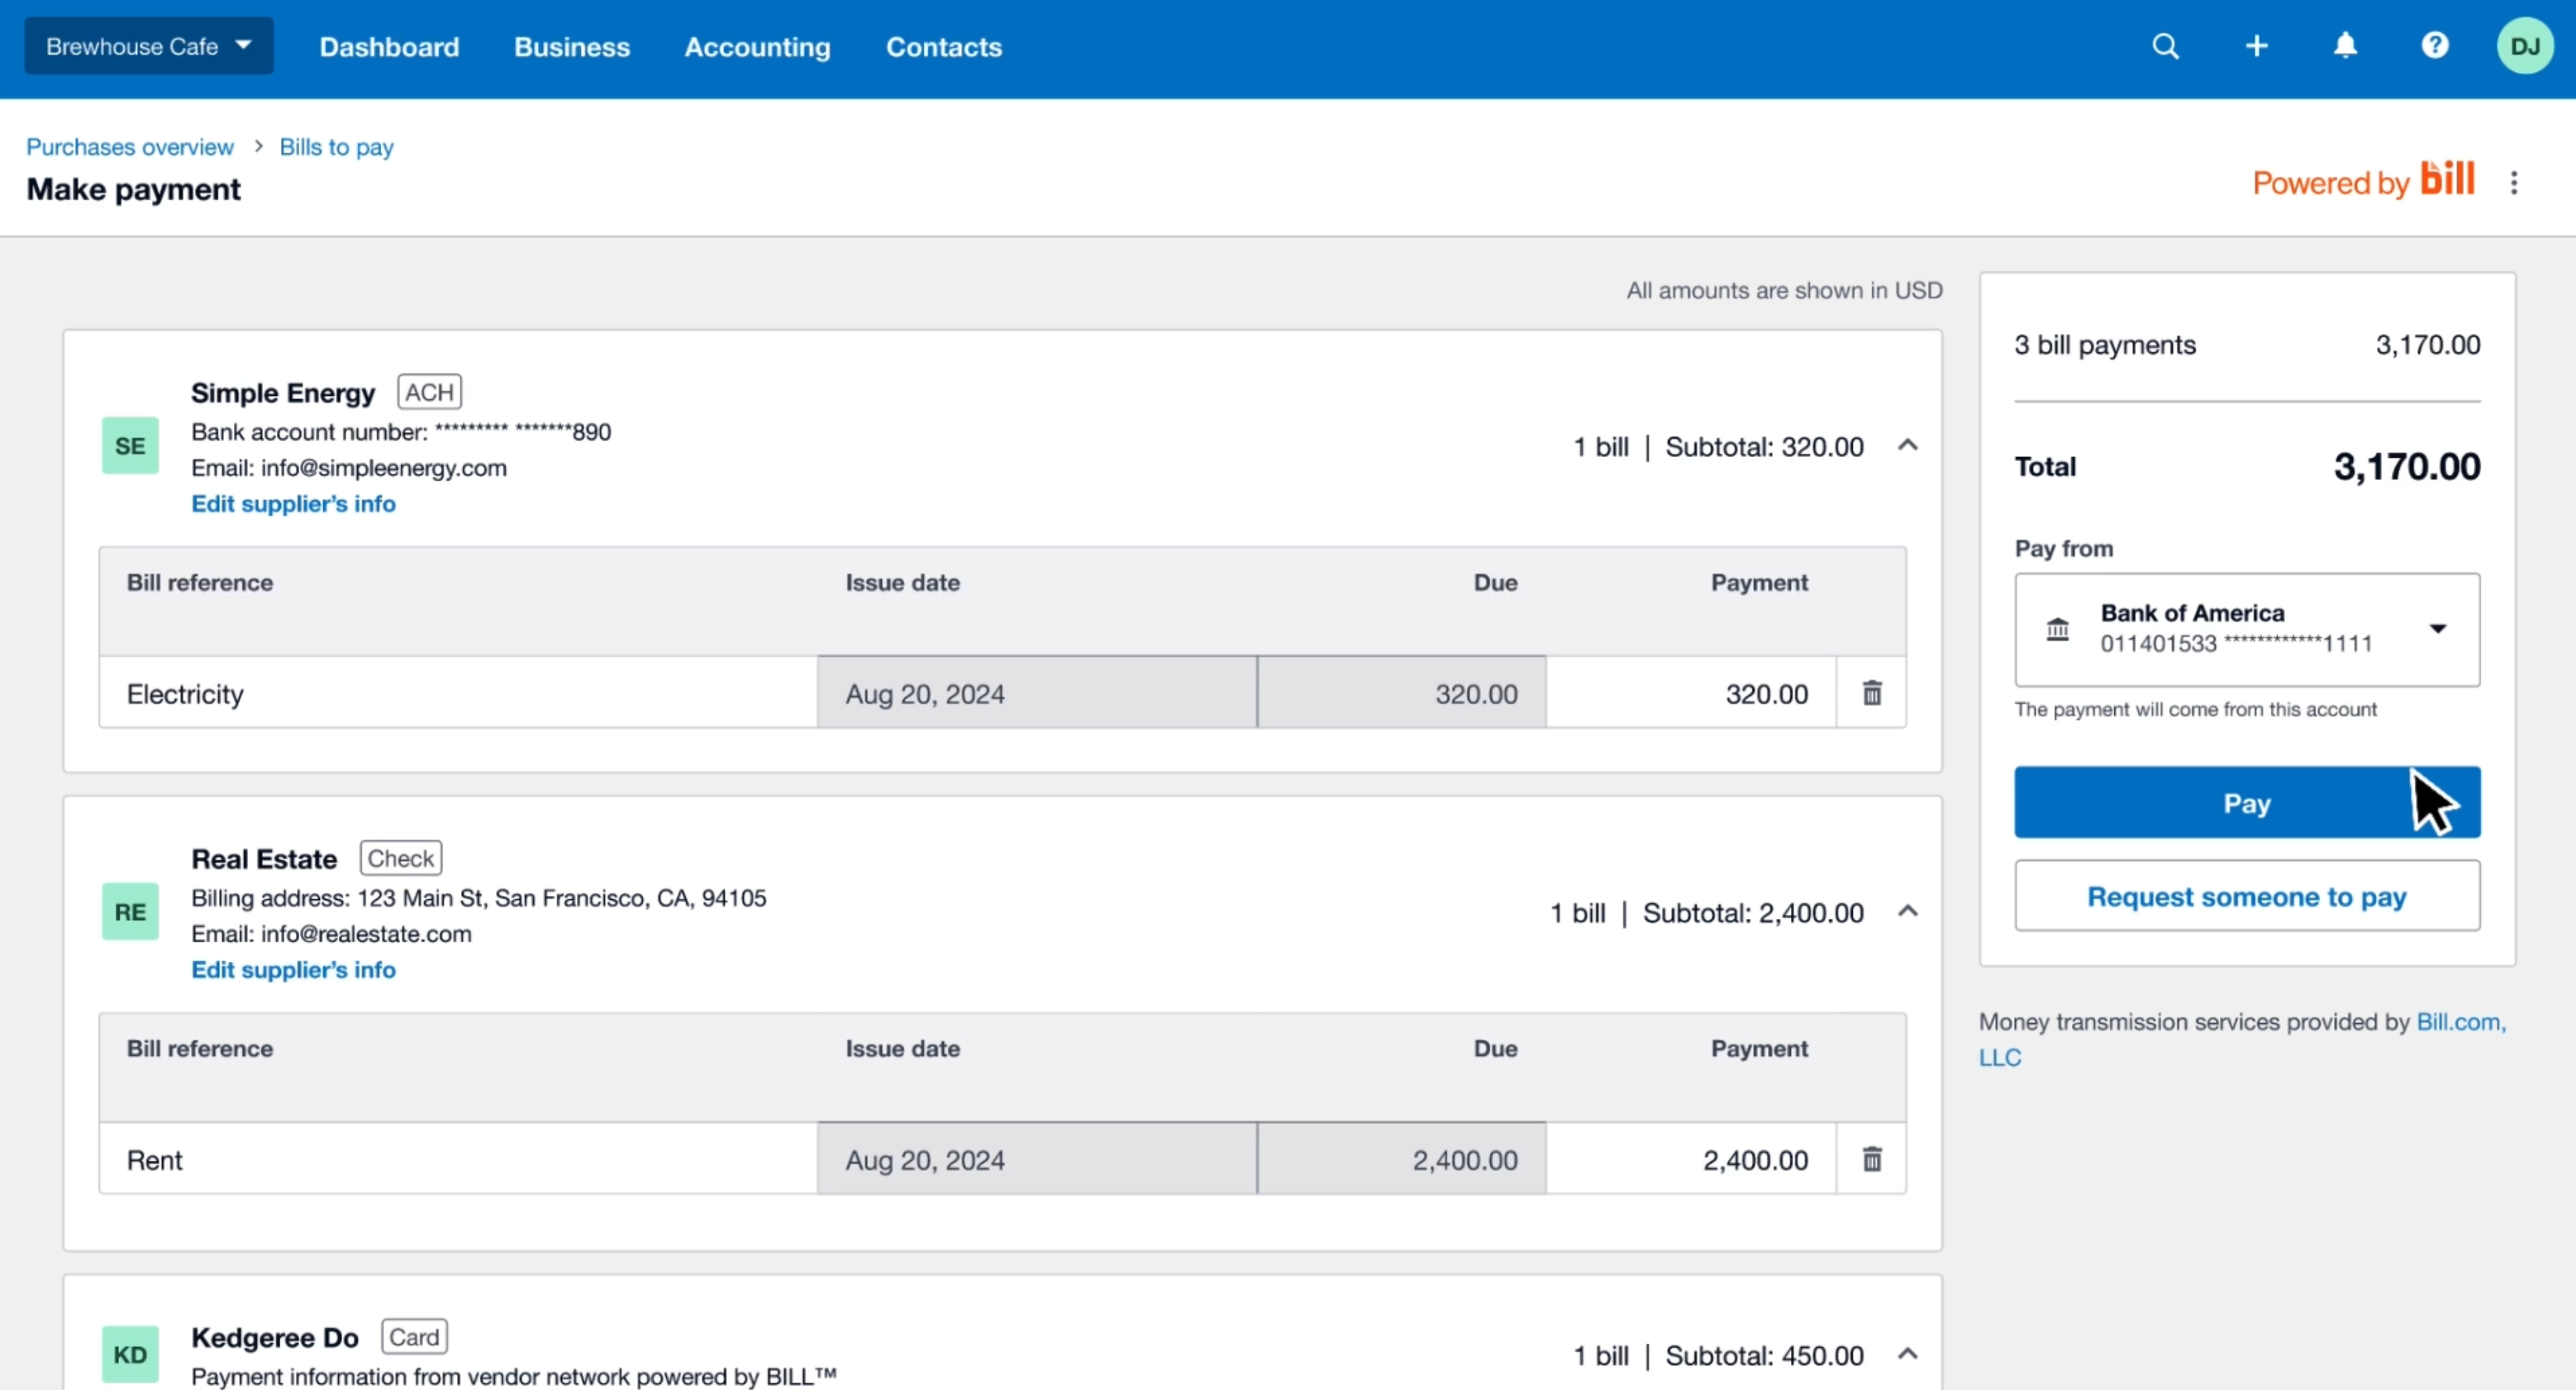This screenshot has height=1390, width=2576.
Task: Open Bank of America account dropdown
Action: click(x=2246, y=630)
